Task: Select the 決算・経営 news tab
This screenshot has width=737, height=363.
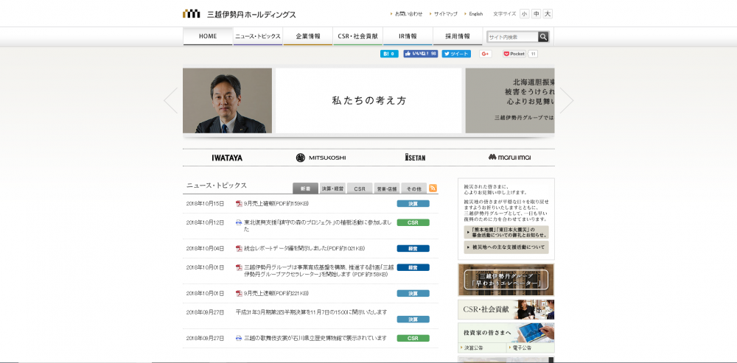Action: (333, 188)
